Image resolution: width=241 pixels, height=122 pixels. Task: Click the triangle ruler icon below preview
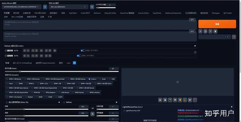(x=185, y=100)
